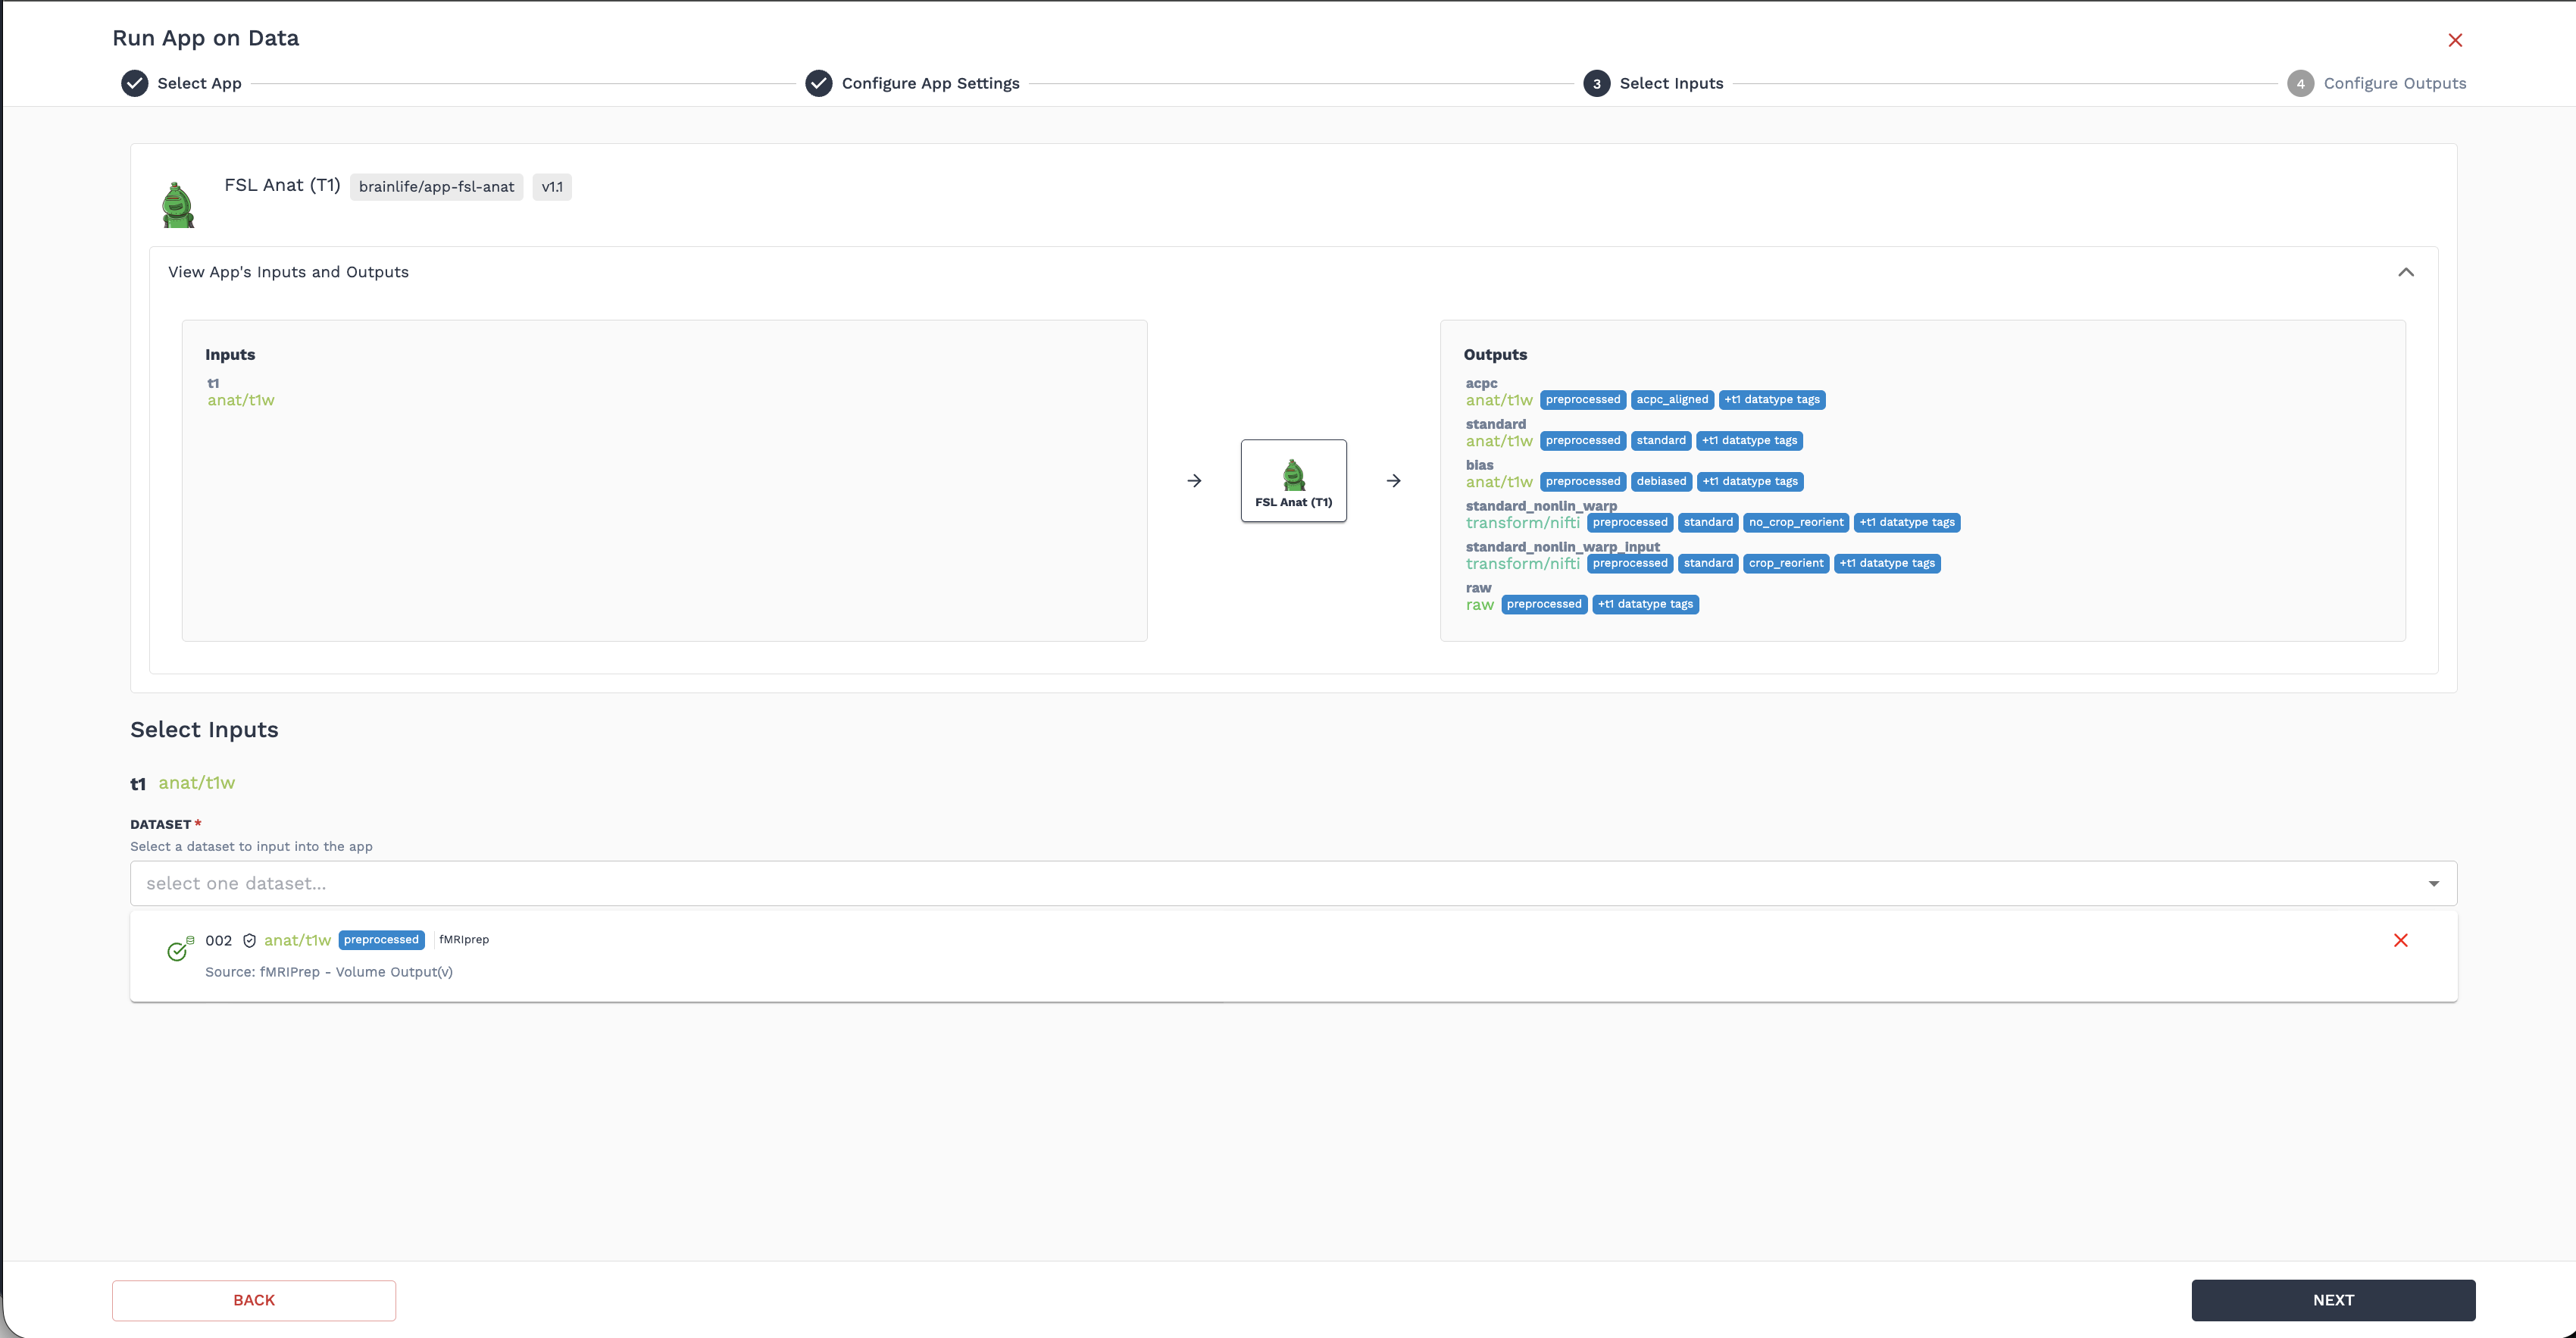The image size is (2576, 1338).
Task: Click the anat/t1w label on dataset 002
Action: 297,940
